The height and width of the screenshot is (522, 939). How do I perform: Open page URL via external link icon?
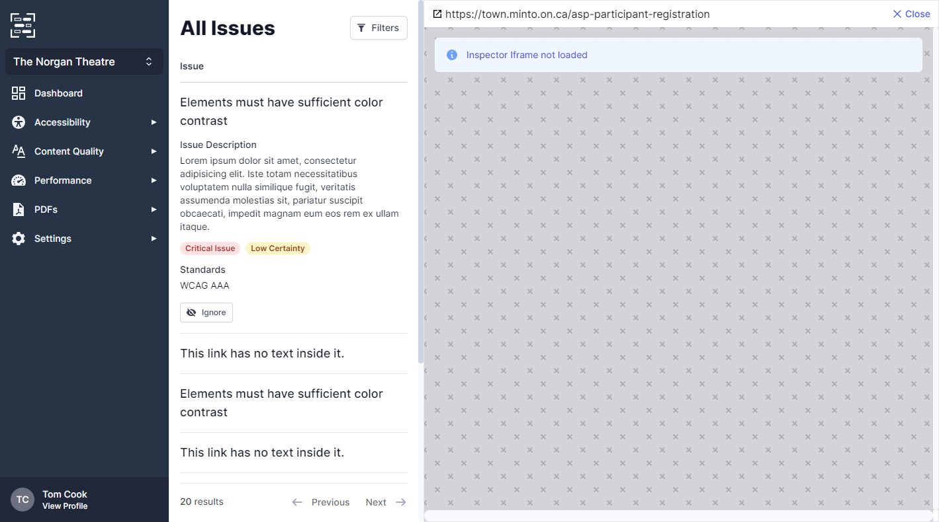click(437, 14)
